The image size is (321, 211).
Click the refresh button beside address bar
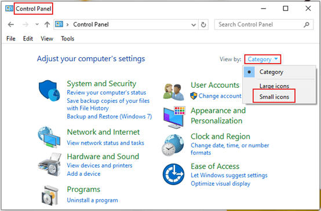203,25
